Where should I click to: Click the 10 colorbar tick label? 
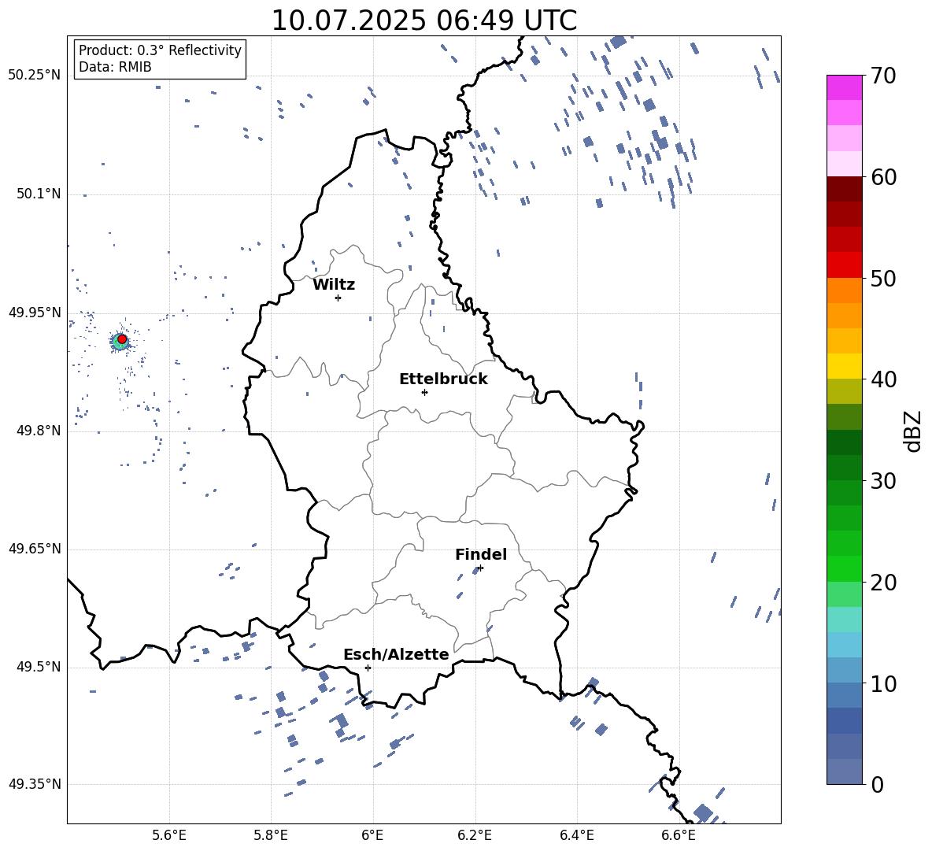point(883,684)
